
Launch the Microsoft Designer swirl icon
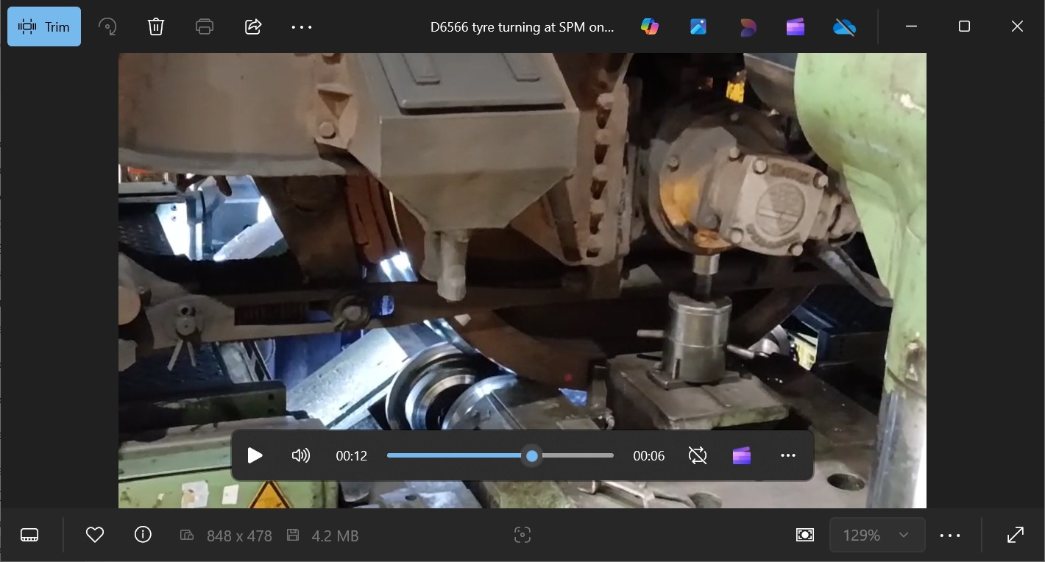pyautogui.click(x=747, y=27)
